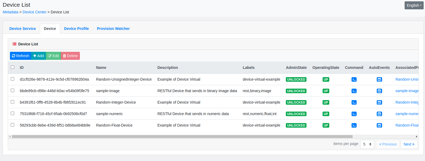Image resolution: width=425 pixels, height=161 pixels.
Task: Open the English language dropdown
Action: click(x=414, y=5)
